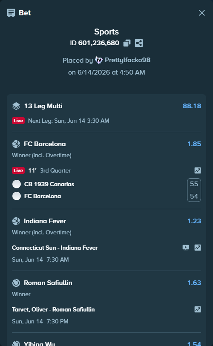Open stats chart for Safiullin match
Viewport: 213px width, 346px height.
pyautogui.click(x=198, y=309)
